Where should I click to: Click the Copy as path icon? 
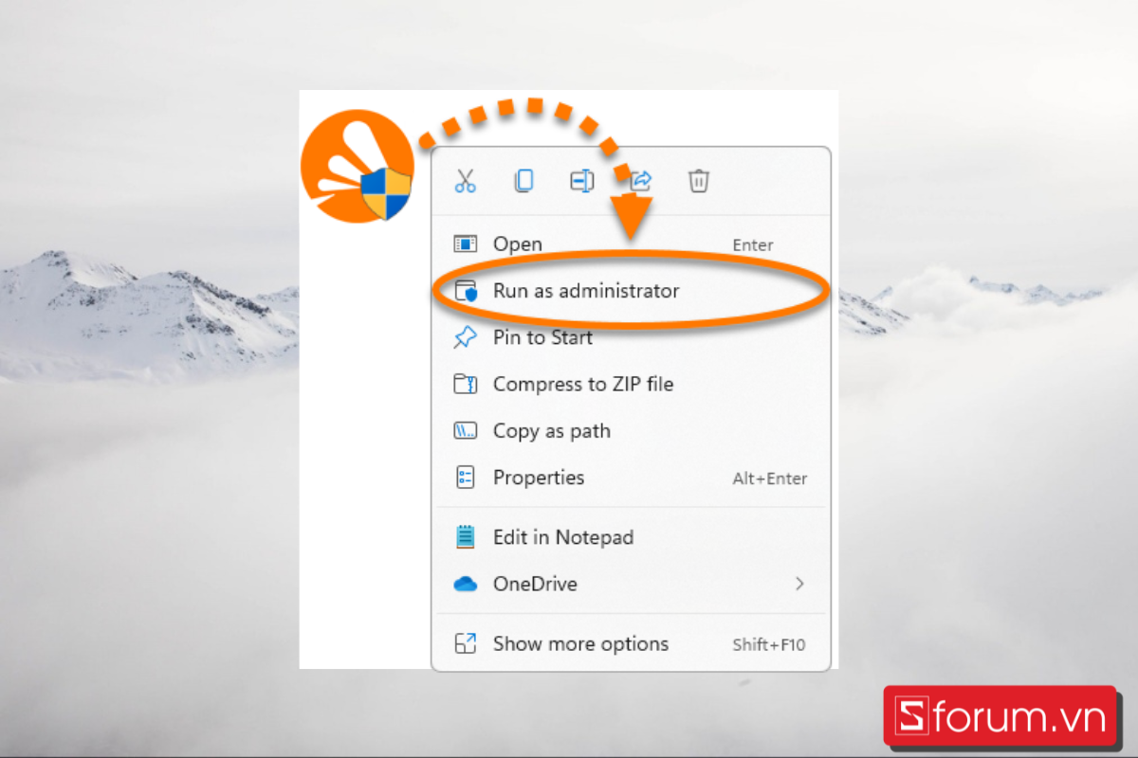point(465,431)
